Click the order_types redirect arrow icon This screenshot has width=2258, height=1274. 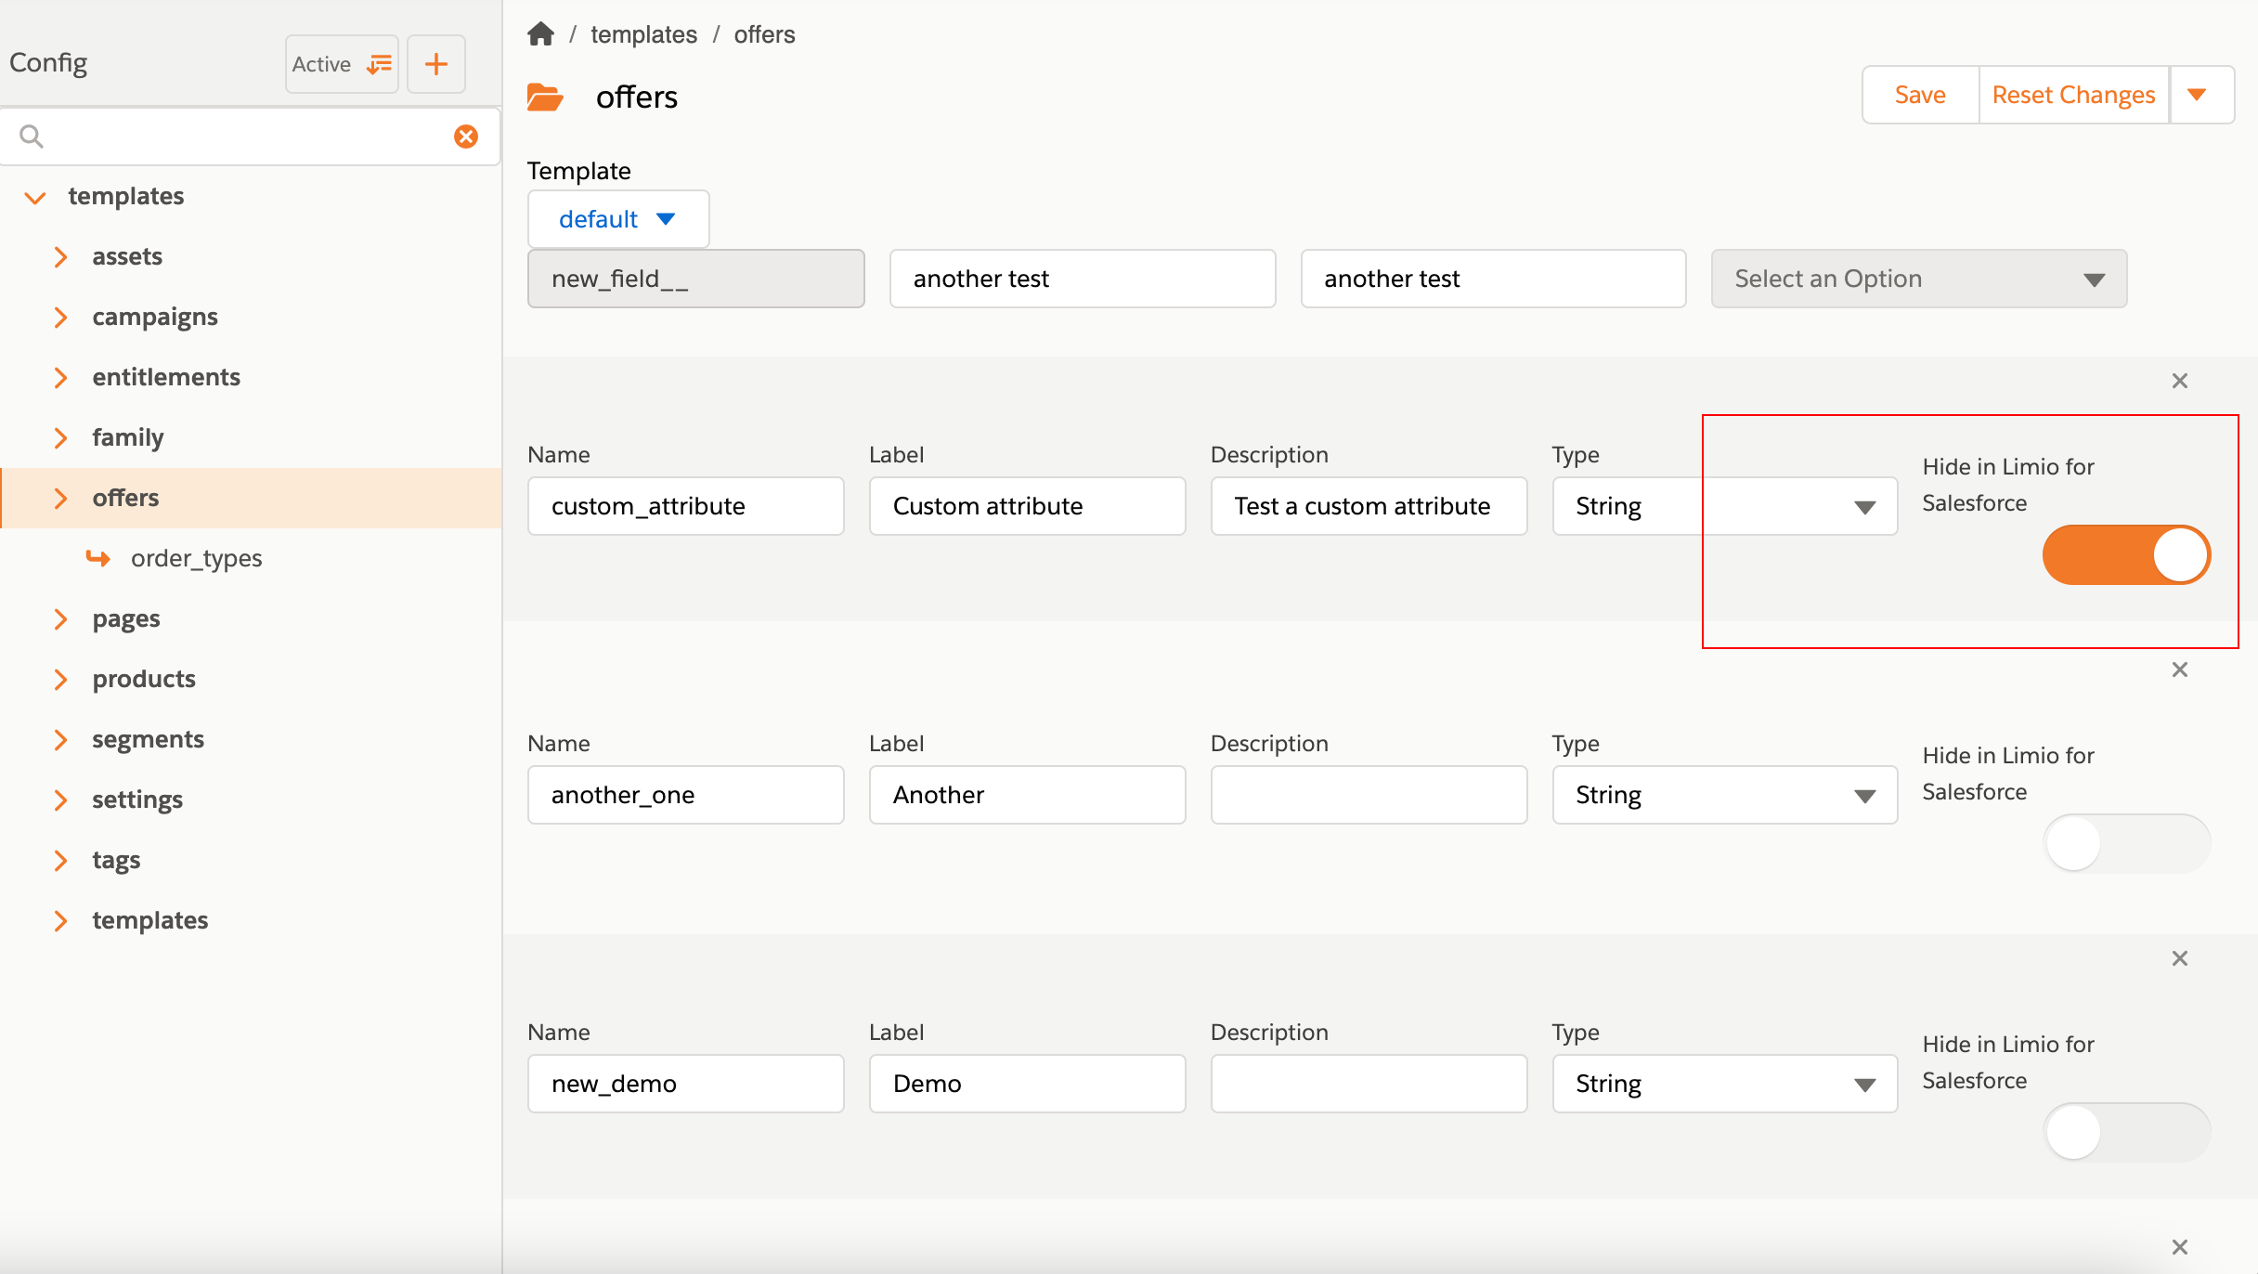pyautogui.click(x=97, y=557)
